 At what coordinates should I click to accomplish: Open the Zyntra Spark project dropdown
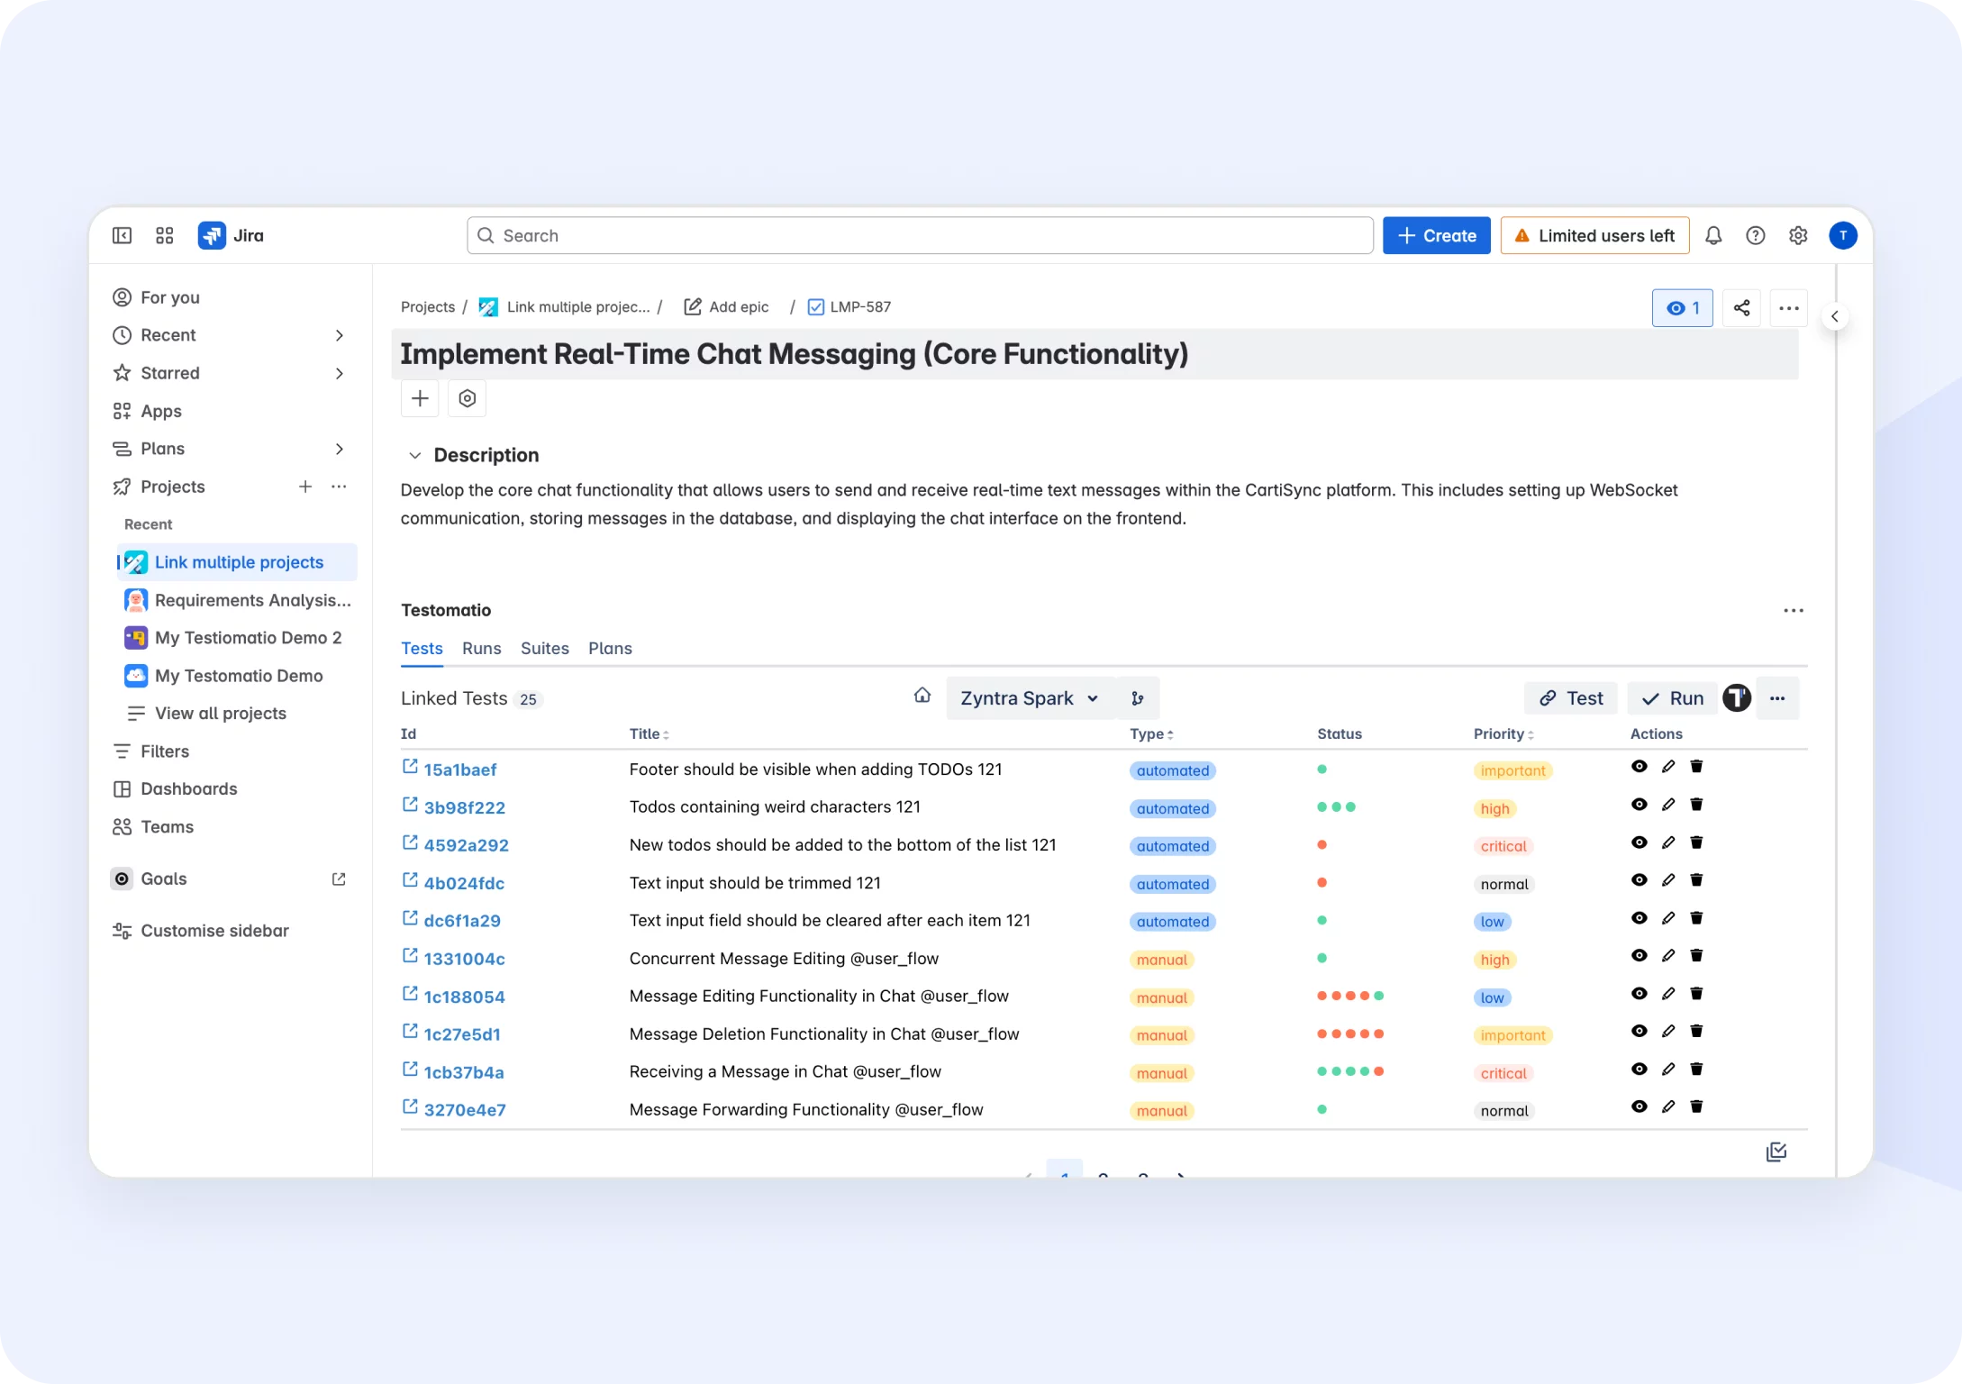point(1029,698)
